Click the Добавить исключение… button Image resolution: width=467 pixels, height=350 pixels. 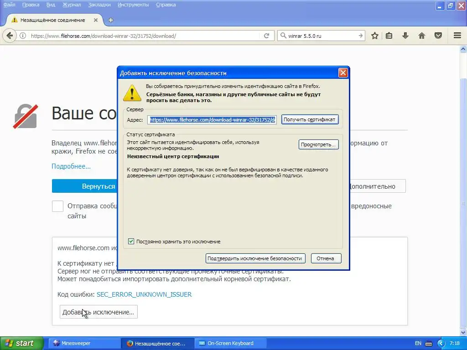tap(99, 312)
